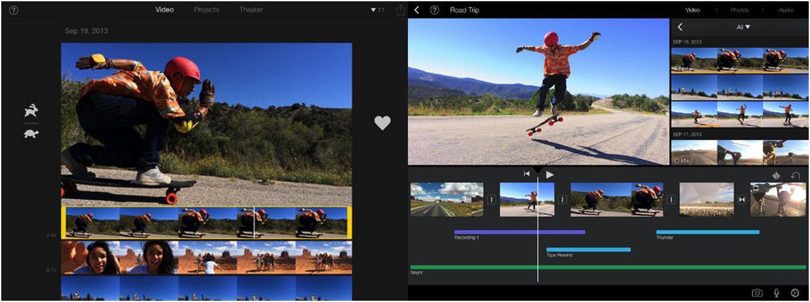Toggle audio waveforms display in the timeline
810x302 pixels.
click(x=776, y=176)
